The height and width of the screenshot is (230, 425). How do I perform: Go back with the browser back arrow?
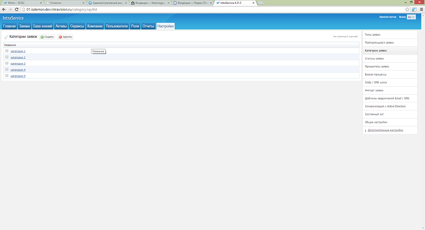tap(4, 10)
